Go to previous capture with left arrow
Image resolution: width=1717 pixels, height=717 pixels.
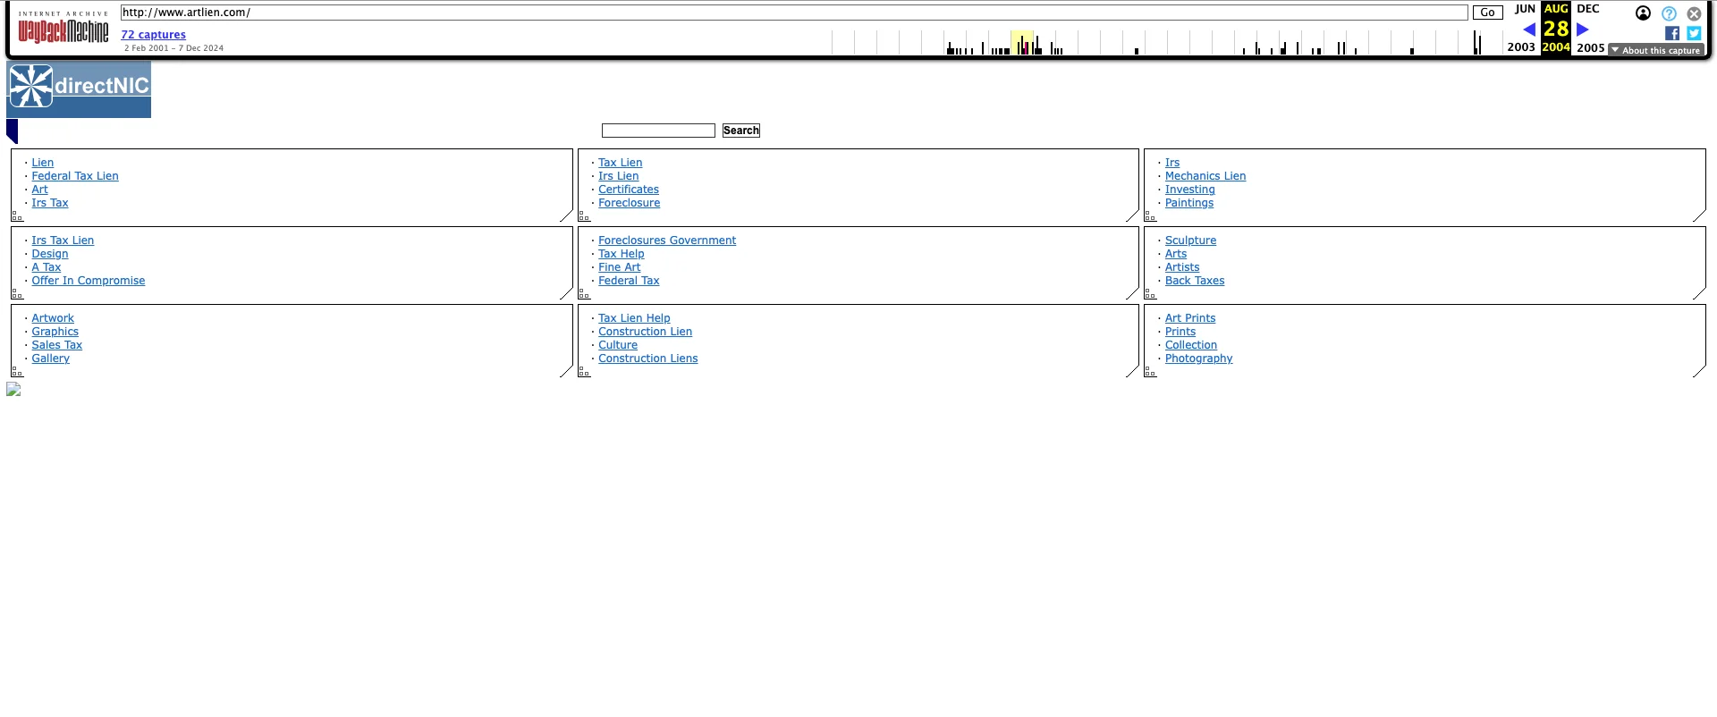1528,30
